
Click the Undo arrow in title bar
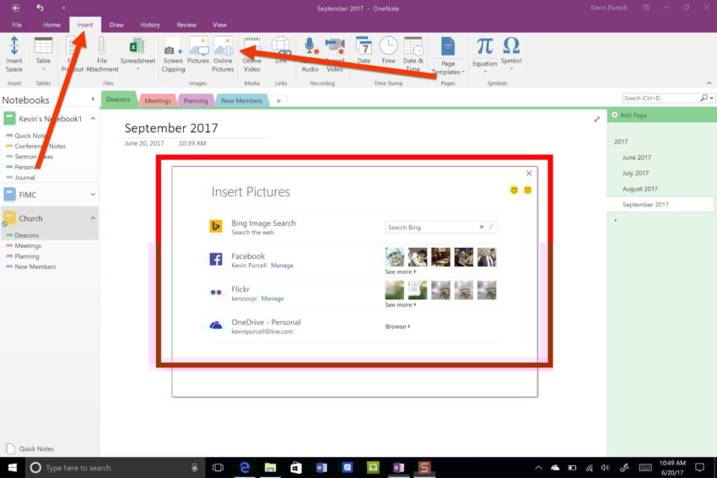[x=40, y=8]
